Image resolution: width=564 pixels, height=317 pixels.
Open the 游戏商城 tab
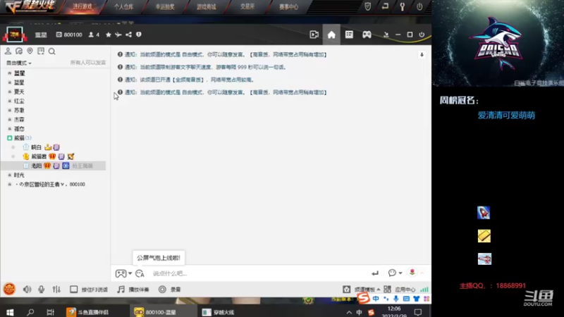coord(207,7)
